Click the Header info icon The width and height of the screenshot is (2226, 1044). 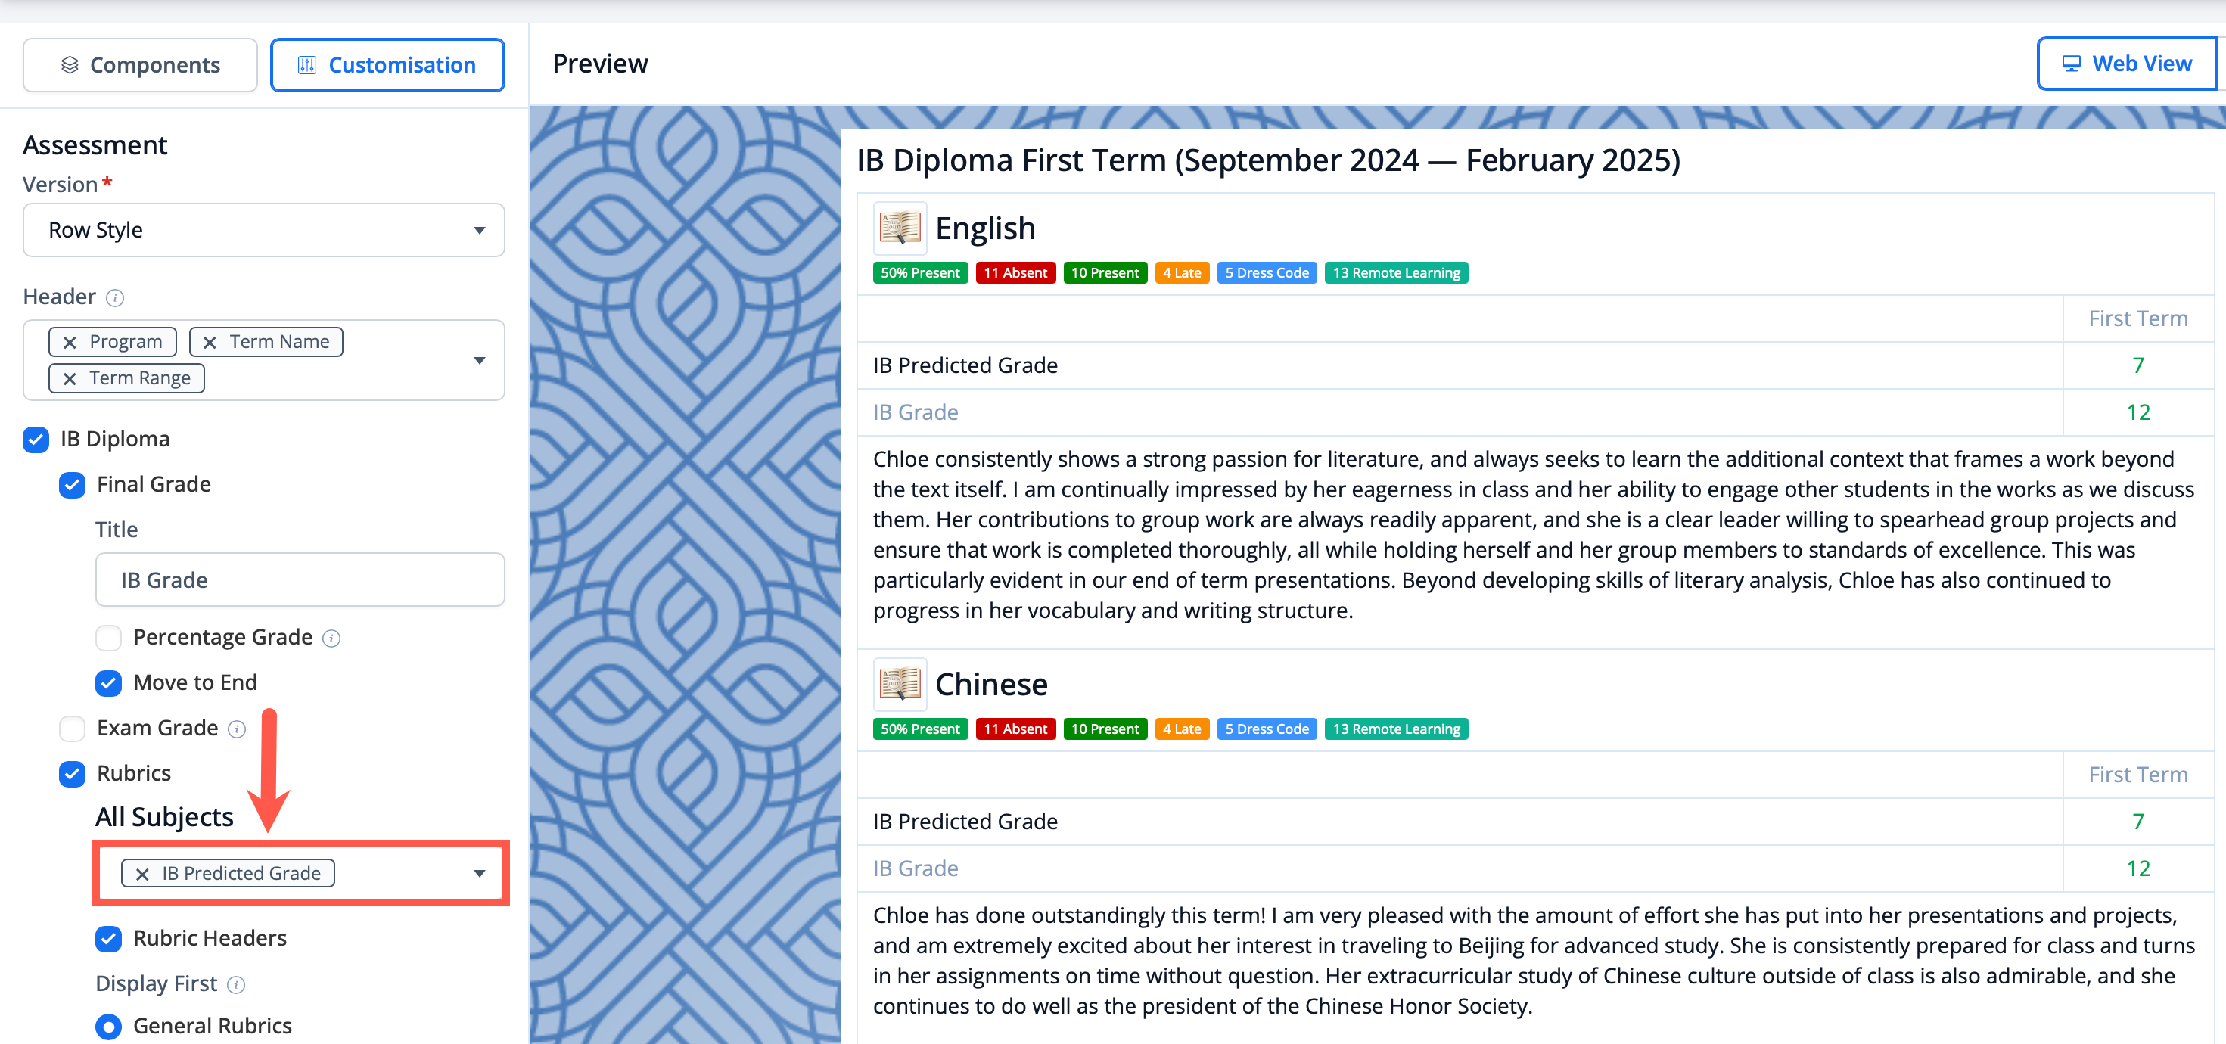115,298
